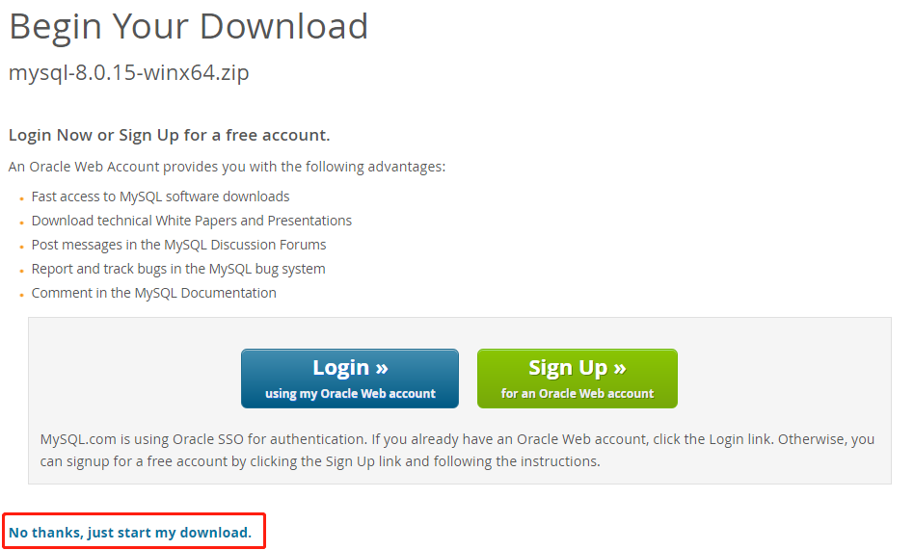This screenshot has height=550, width=914.
Task: Click 'An Oracle Web Account provides' sentence
Action: (227, 168)
